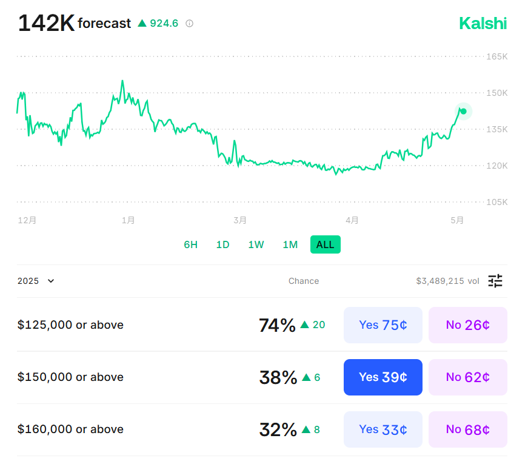This screenshot has height=461, width=528.
Task: Switch chart to 1W range
Action: [256, 244]
